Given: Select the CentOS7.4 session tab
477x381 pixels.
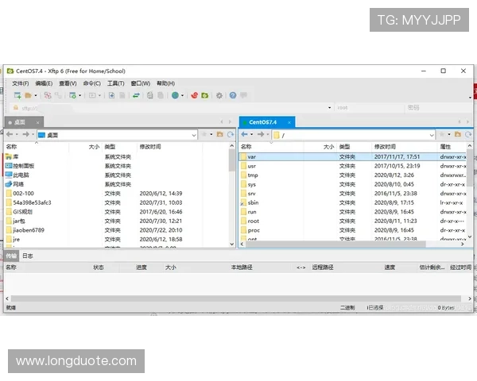Looking at the screenshot, I should click(x=262, y=122).
